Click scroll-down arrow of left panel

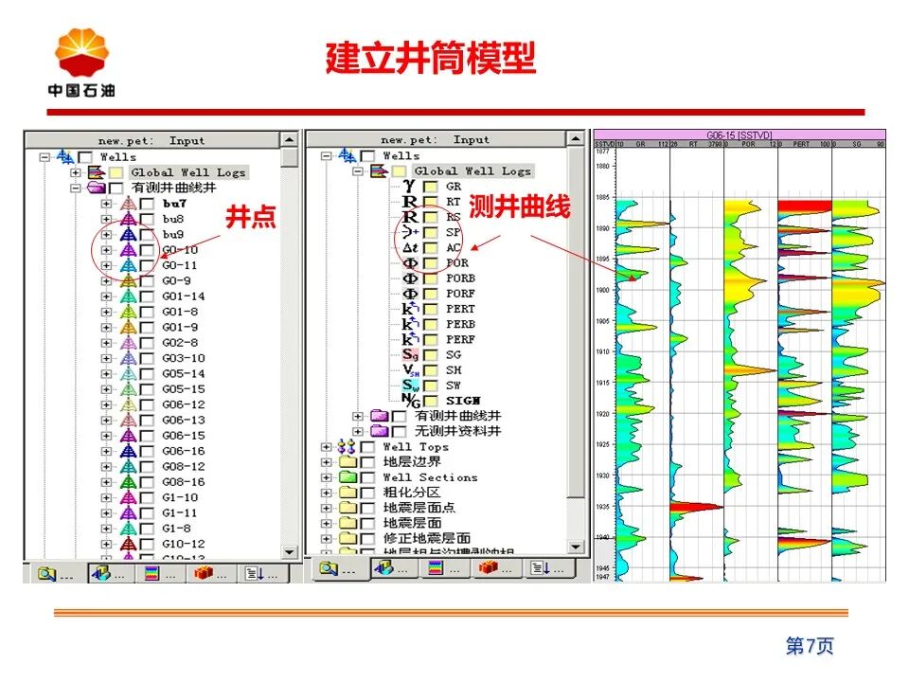289,551
